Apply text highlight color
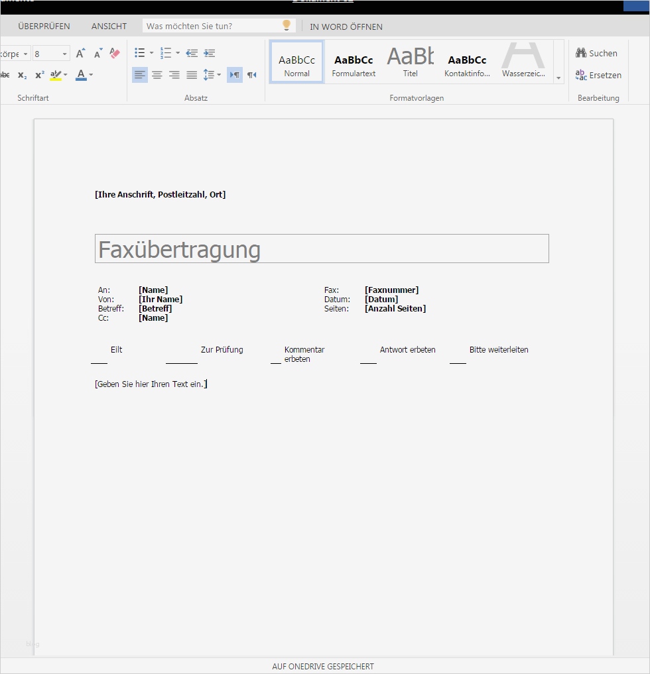This screenshot has height=674, width=650. click(x=56, y=75)
